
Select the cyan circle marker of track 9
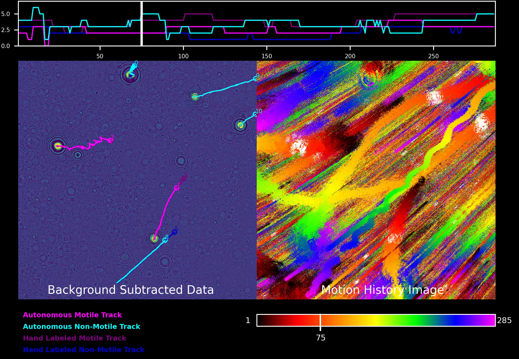tap(255, 79)
